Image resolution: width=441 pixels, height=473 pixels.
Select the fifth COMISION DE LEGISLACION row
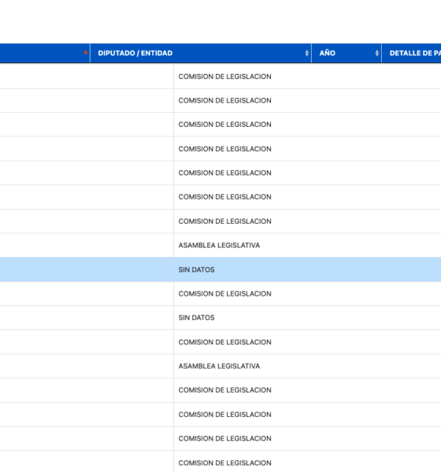[220, 173]
